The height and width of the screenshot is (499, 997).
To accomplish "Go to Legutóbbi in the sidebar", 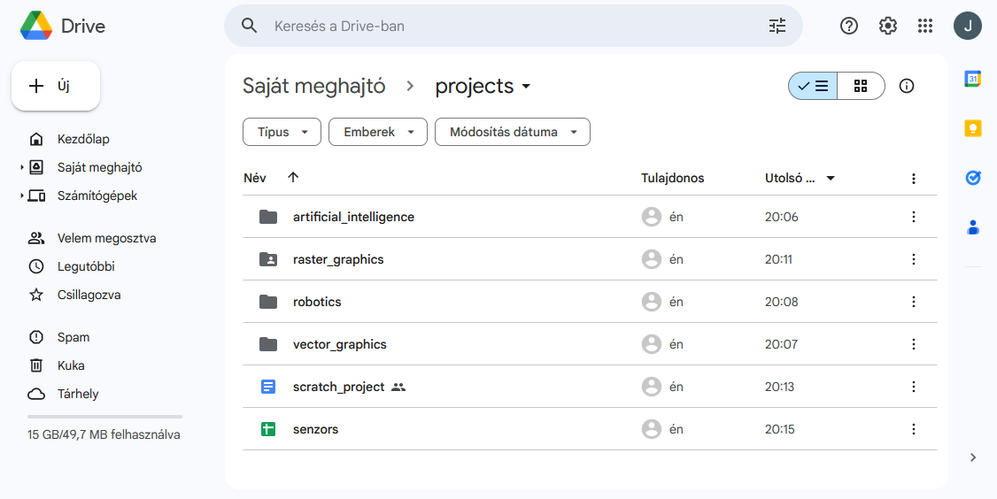I will point(85,266).
